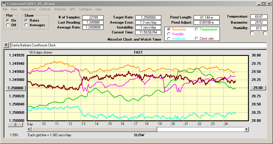The width and height of the screenshot is (273, 144).
Task: Click scrollbar left arrow under graph
Action: [x=29, y=129]
